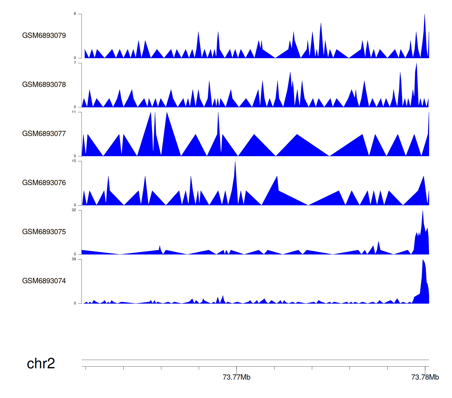
Task: Select the 73.78Mb axis position label
Action: [425, 377]
